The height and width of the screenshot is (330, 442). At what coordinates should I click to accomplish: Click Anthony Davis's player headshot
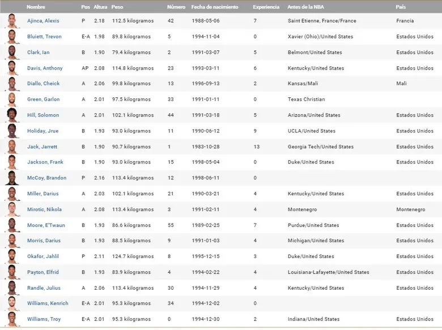(12, 68)
